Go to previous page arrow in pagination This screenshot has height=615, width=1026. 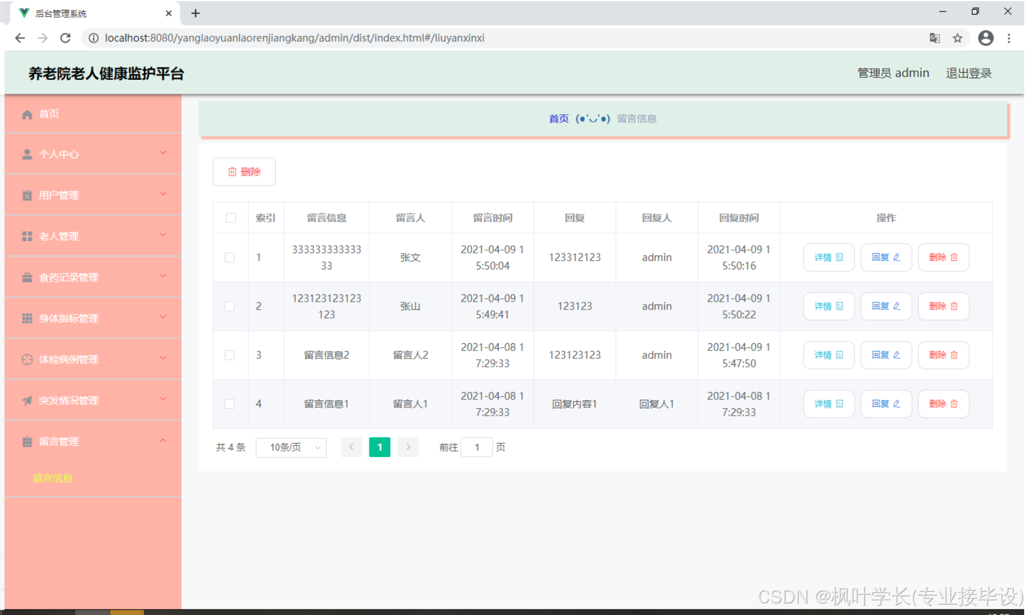pyautogui.click(x=351, y=447)
